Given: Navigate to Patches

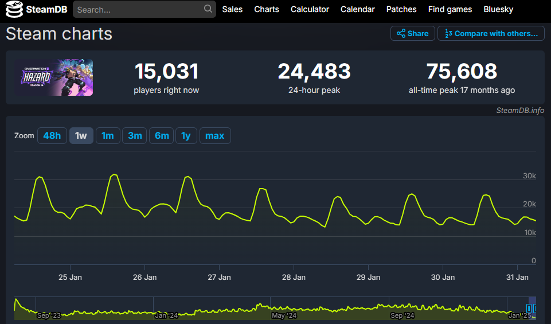Looking at the screenshot, I should [x=401, y=9].
